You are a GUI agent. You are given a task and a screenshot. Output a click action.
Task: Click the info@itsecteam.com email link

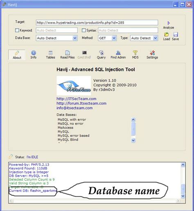tap(74, 108)
